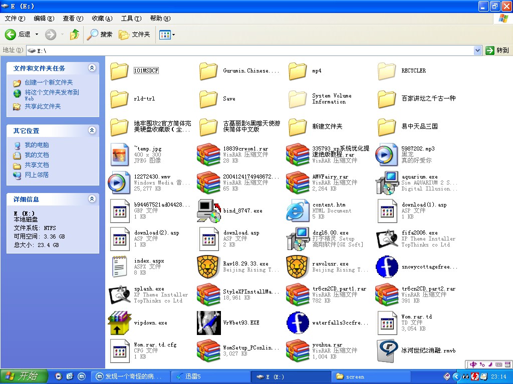Select the content.htm Internet Explorer icon

[298, 210]
